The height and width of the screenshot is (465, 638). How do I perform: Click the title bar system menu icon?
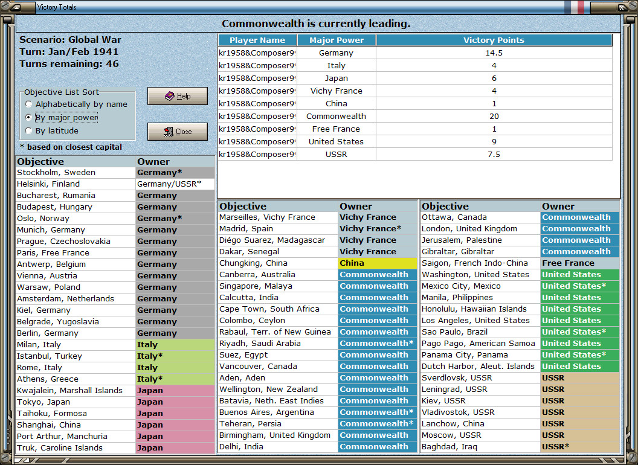pyautogui.click(x=14, y=7)
